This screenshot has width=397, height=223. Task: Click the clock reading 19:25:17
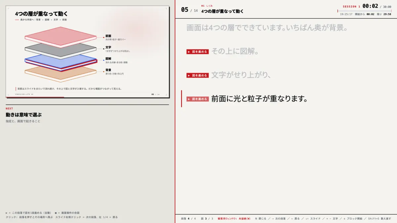click(x=346, y=14)
